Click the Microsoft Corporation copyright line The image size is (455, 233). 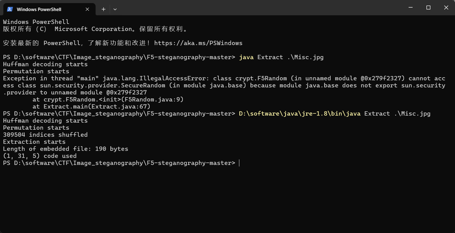coord(95,29)
